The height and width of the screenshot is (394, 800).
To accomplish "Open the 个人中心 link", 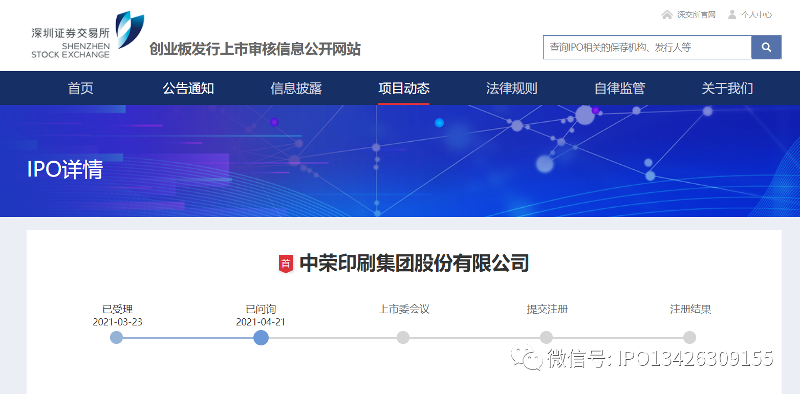I will point(756,15).
